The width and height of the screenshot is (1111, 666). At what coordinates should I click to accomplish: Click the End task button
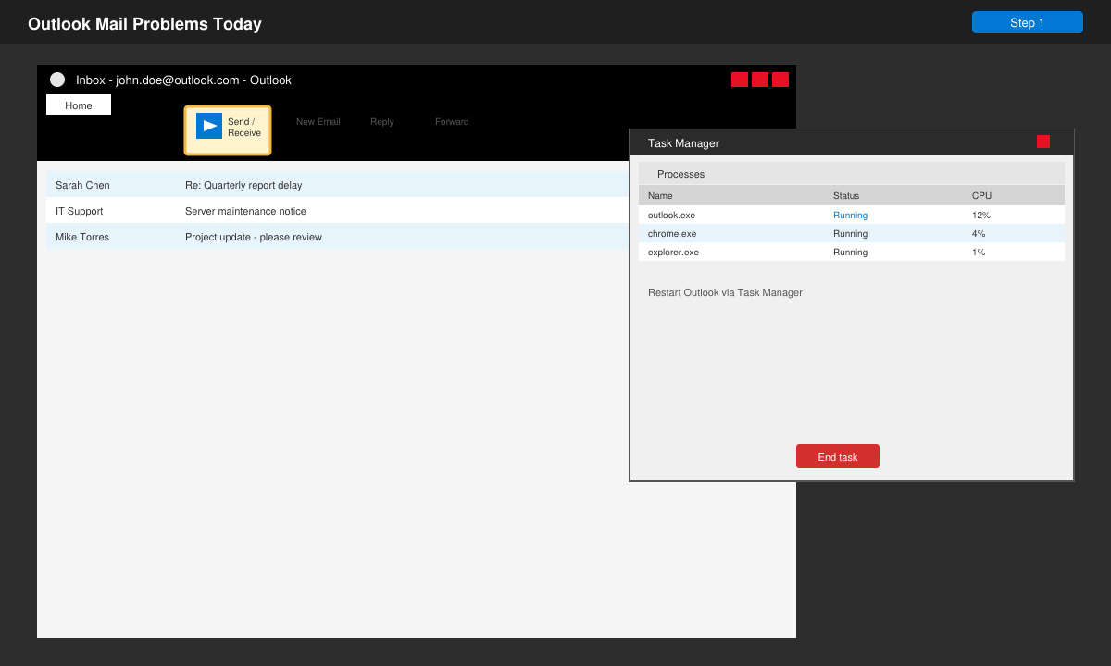838,456
